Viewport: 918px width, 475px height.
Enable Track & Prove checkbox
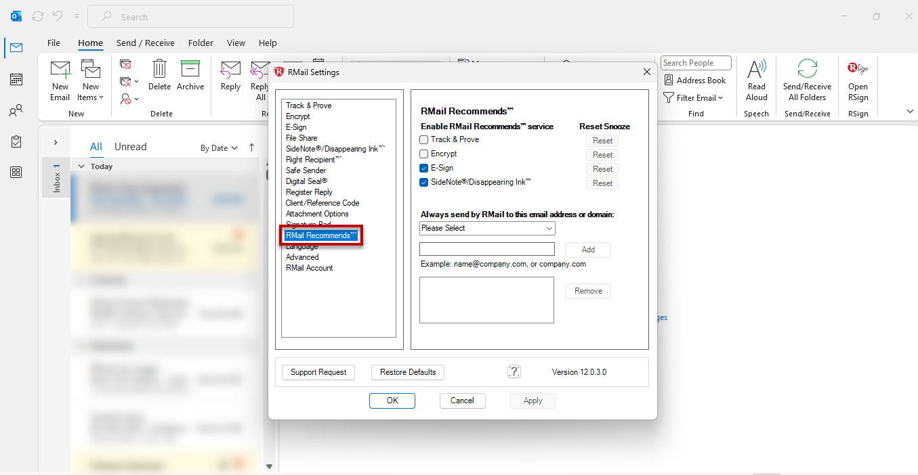424,139
